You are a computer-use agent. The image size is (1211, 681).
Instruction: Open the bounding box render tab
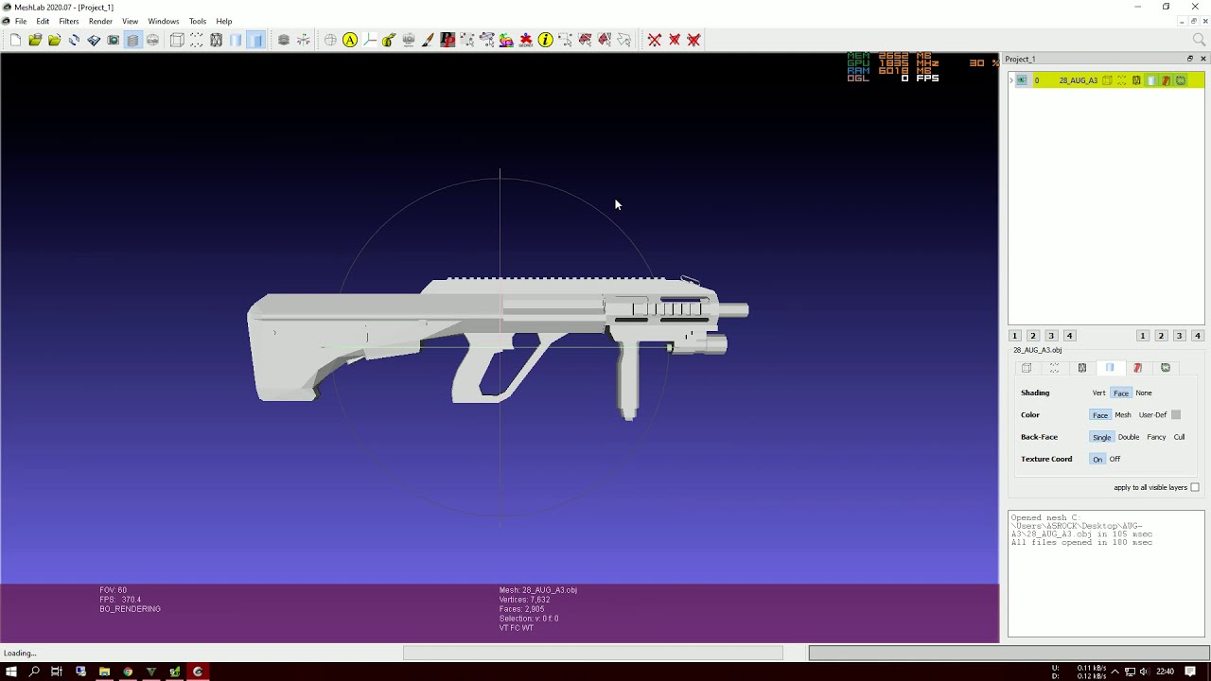click(x=1027, y=368)
